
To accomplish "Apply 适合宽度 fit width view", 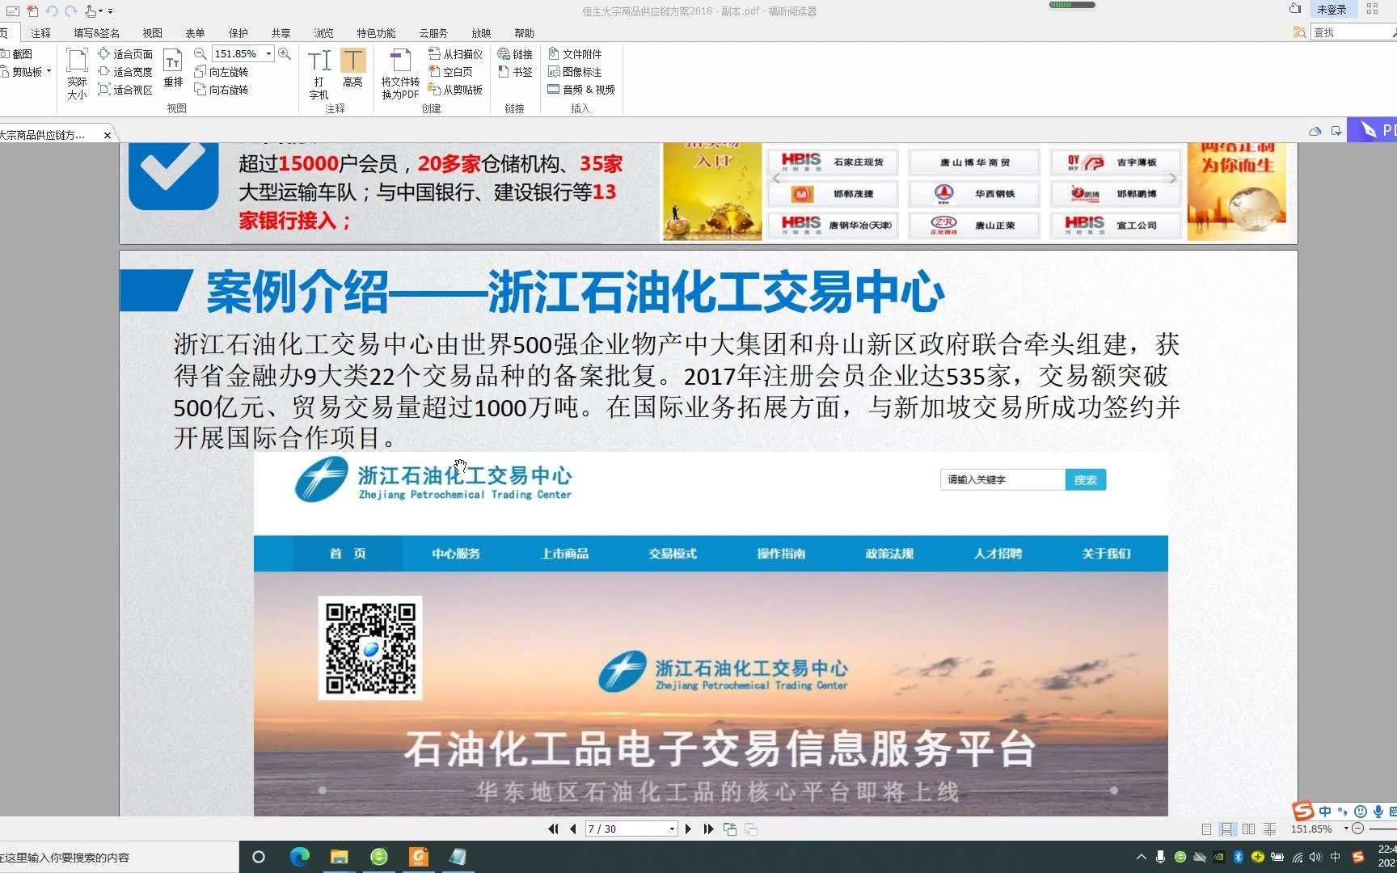I will coord(131,71).
